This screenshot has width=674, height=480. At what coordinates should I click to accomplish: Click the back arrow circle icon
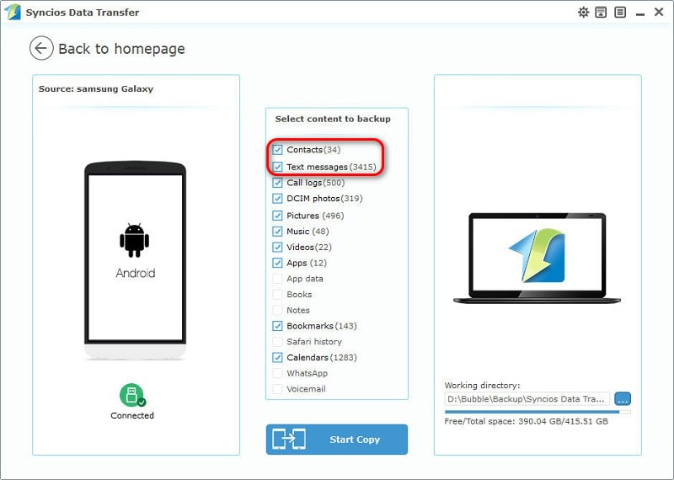(x=41, y=48)
